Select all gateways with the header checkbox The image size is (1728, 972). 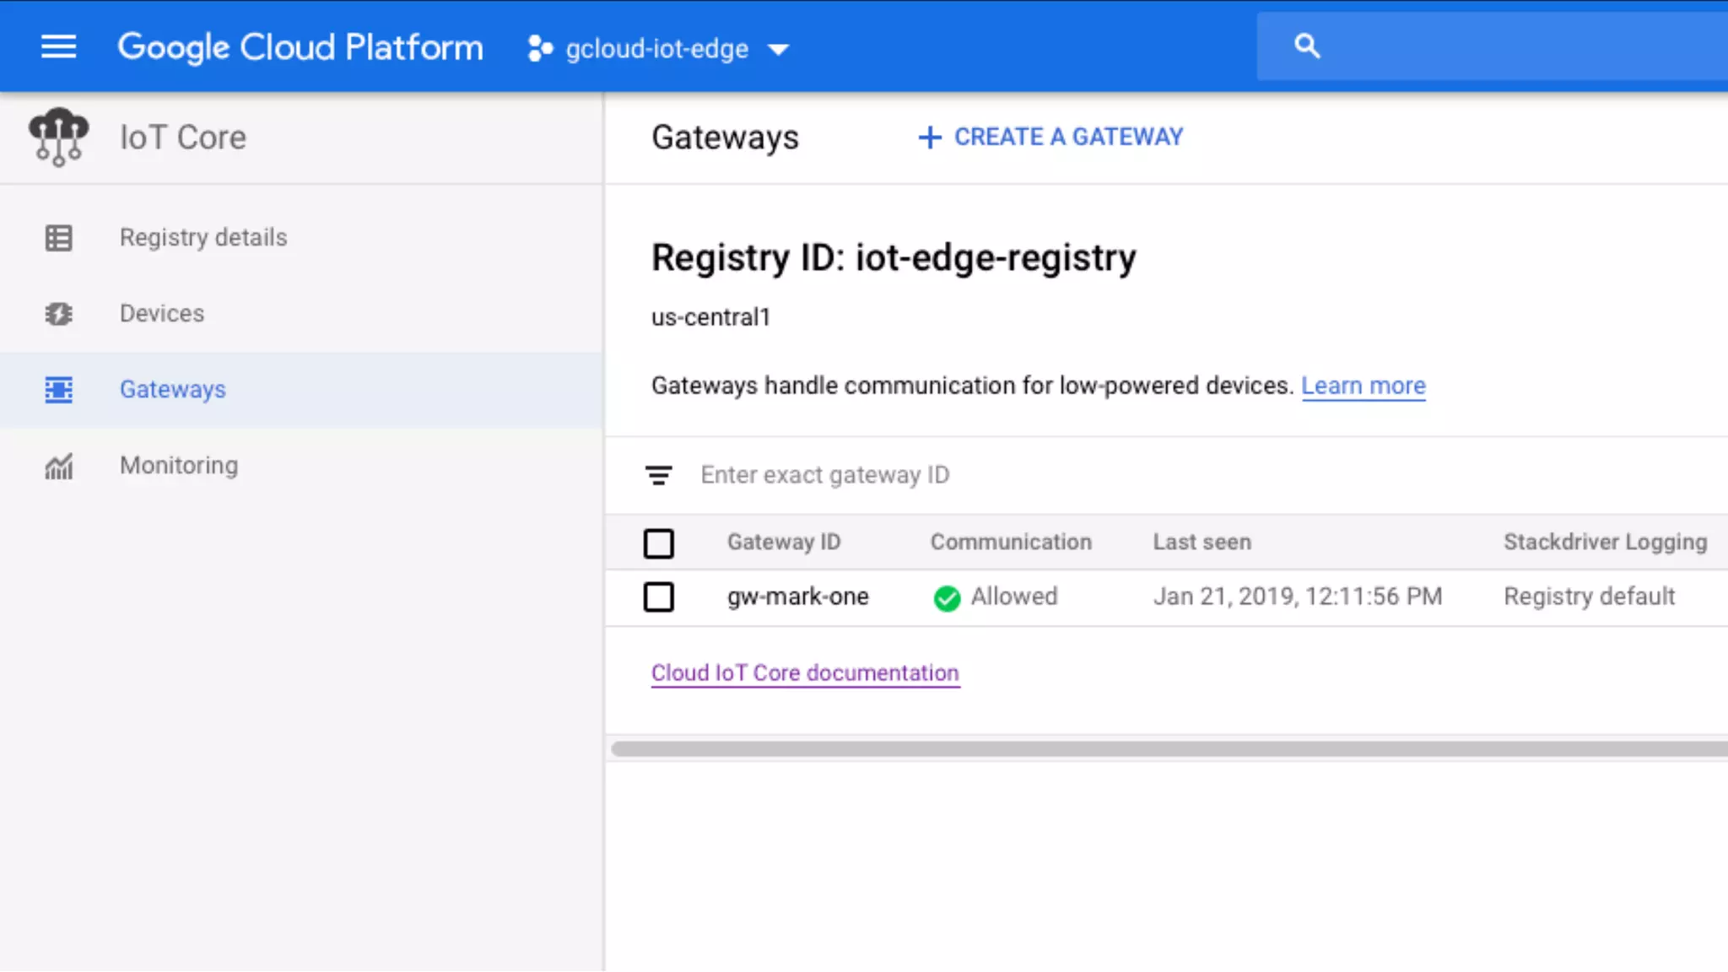pos(659,543)
